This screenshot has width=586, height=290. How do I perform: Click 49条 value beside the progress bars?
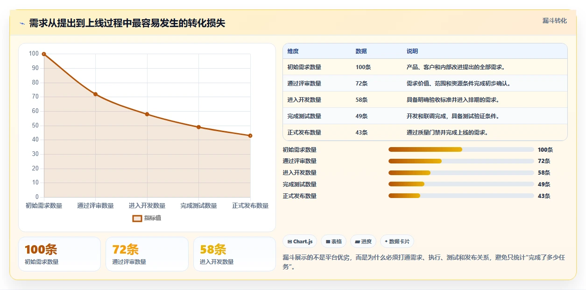click(544, 184)
